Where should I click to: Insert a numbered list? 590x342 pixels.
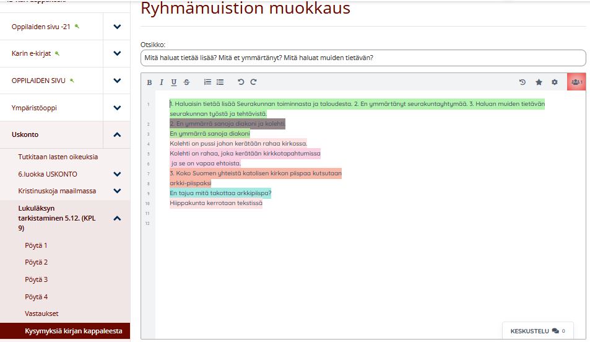207,82
